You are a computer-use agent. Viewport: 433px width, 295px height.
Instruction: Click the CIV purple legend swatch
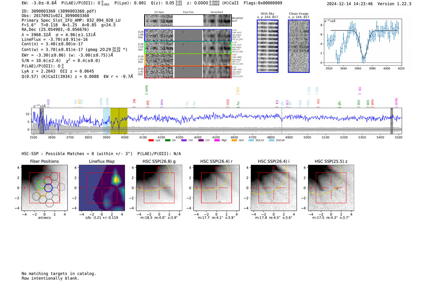point(184,140)
